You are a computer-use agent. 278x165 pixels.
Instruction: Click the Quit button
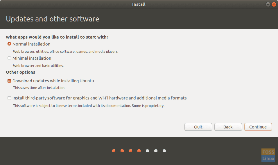pos(198,127)
